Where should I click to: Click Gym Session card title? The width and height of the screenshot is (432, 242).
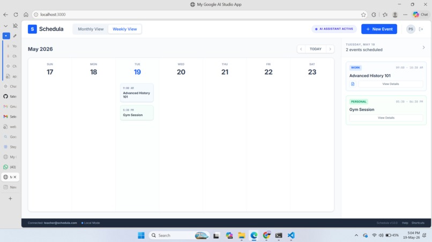362,110
